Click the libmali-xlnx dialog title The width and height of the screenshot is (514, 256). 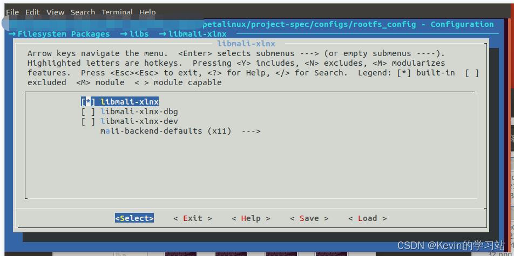point(246,44)
